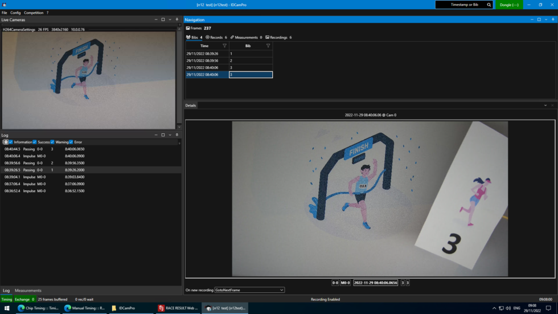The height and width of the screenshot is (314, 558).
Task: Click the clear log icon in Log toolbar
Action: pyautogui.click(x=6, y=142)
